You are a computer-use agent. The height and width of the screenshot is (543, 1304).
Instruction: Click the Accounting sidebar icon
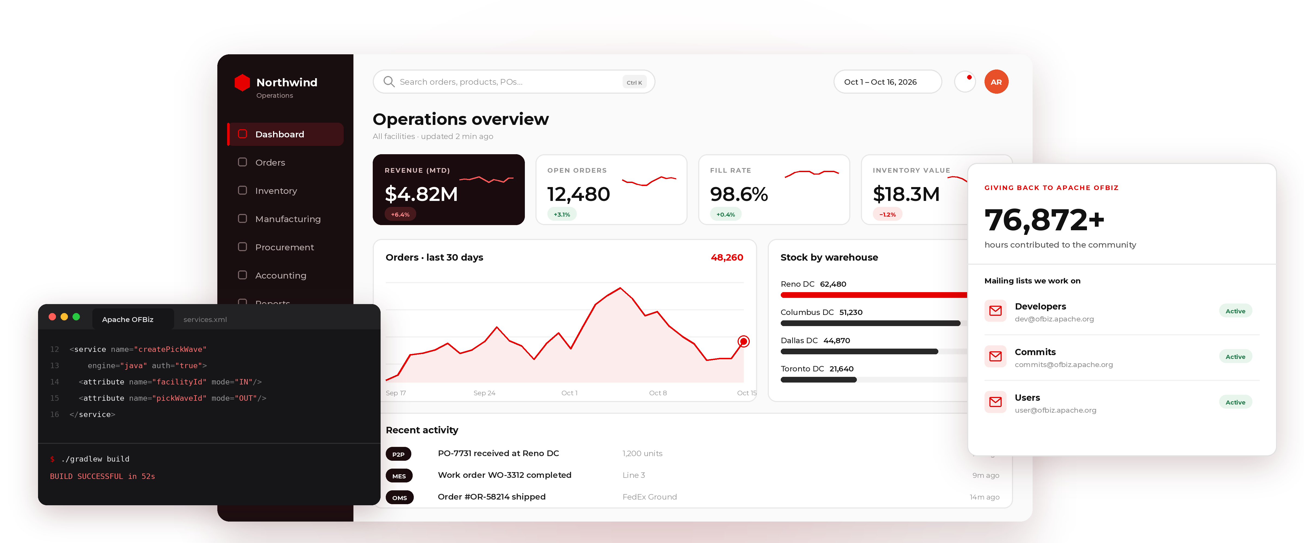point(243,275)
